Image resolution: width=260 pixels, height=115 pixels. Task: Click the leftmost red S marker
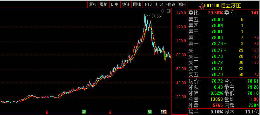point(47,112)
